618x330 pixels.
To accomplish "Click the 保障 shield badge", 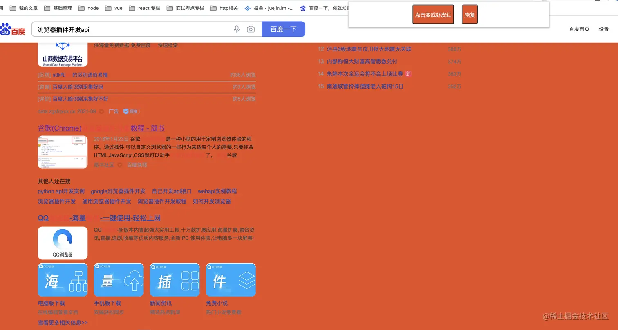I will click(x=131, y=111).
